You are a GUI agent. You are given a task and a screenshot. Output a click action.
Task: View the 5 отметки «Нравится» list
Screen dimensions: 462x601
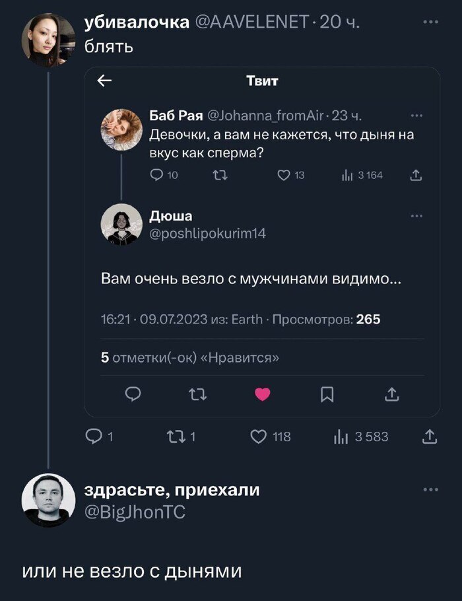tap(190, 358)
